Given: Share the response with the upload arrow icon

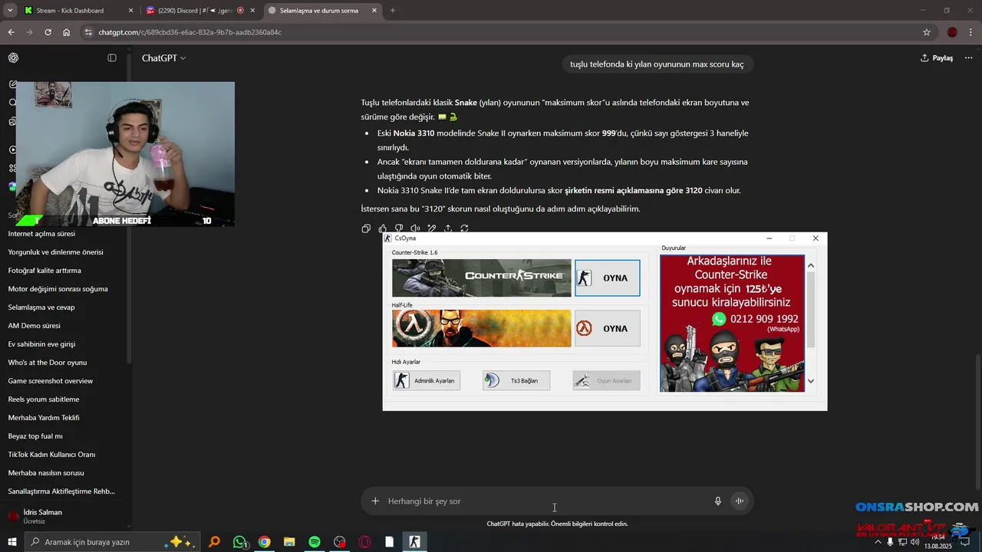Looking at the screenshot, I should pyautogui.click(x=448, y=228).
